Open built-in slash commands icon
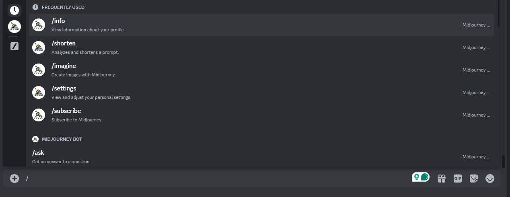The height and width of the screenshot is (197, 510). (x=14, y=46)
